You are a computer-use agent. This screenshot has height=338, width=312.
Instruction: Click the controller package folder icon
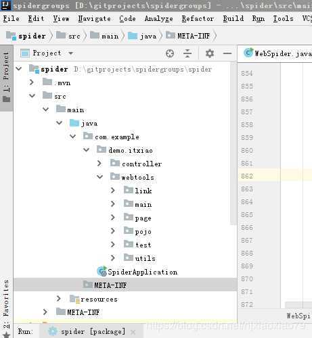tap(115, 163)
